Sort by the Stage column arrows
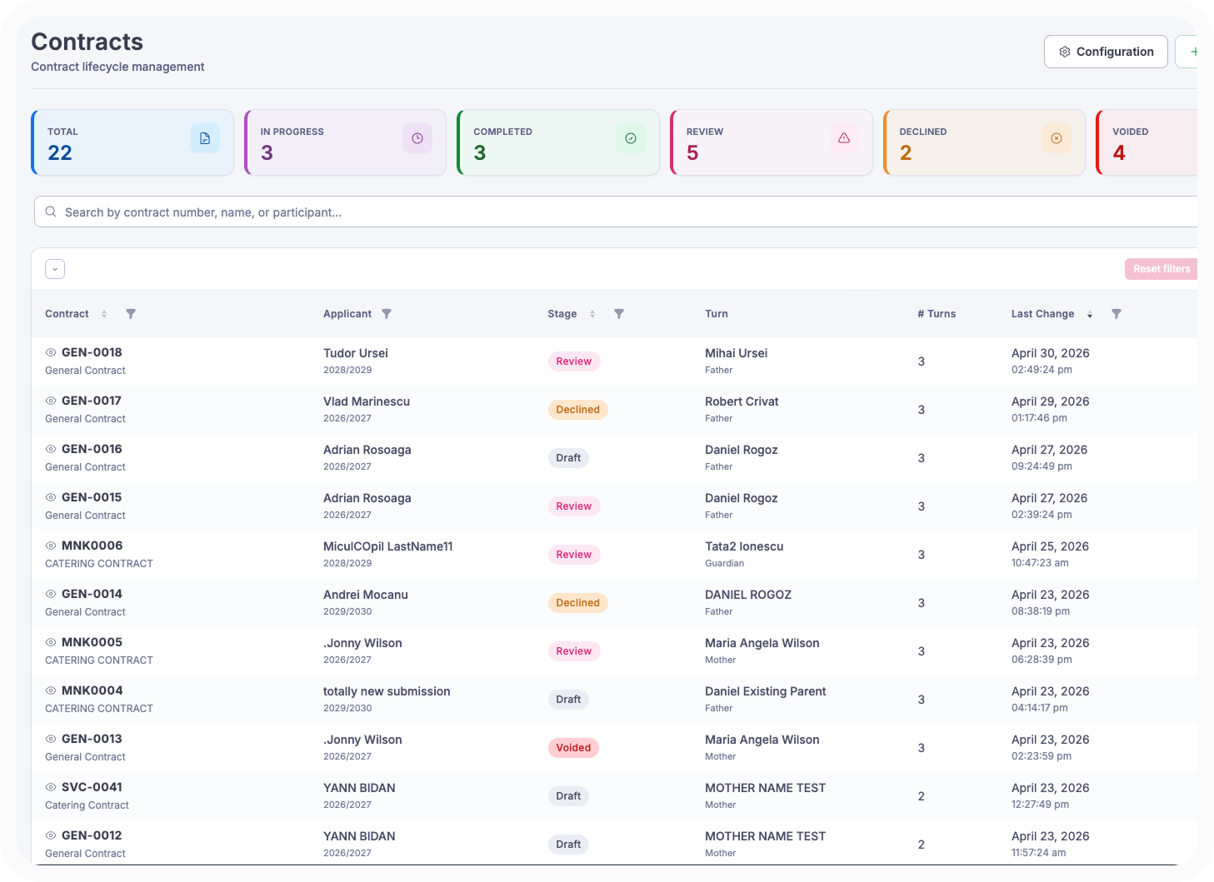The width and height of the screenshot is (1214, 882). 592,314
